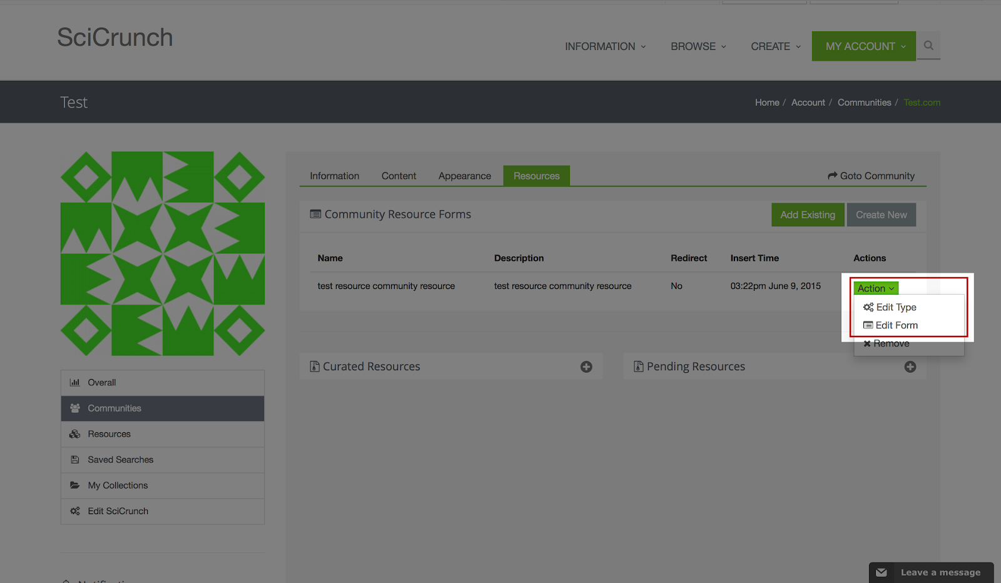This screenshot has height=583, width=1001.
Task: Click the Insert Time column header
Action: tap(755, 258)
